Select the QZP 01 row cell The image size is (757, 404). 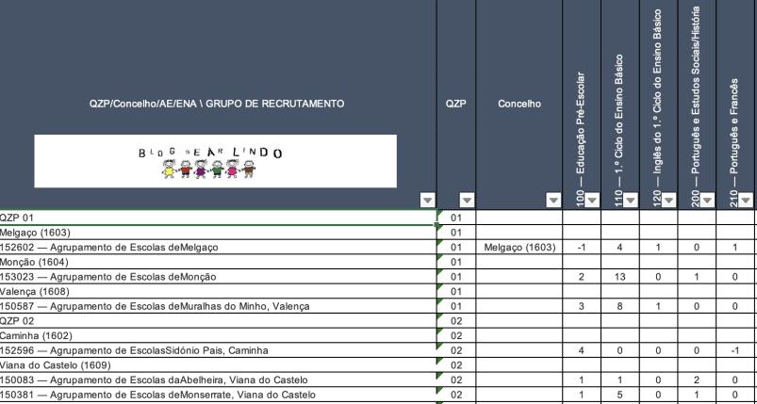(217, 216)
